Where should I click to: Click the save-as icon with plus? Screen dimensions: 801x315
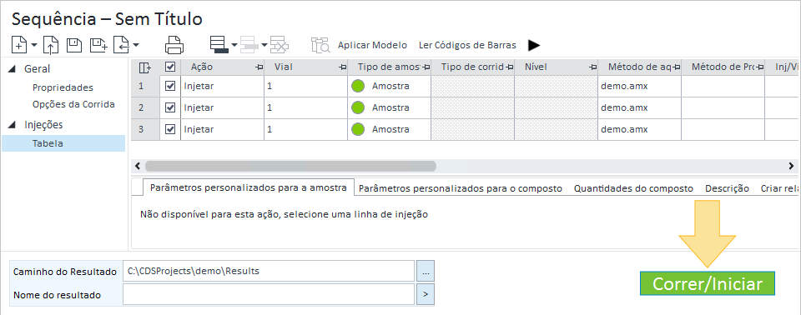(98, 45)
